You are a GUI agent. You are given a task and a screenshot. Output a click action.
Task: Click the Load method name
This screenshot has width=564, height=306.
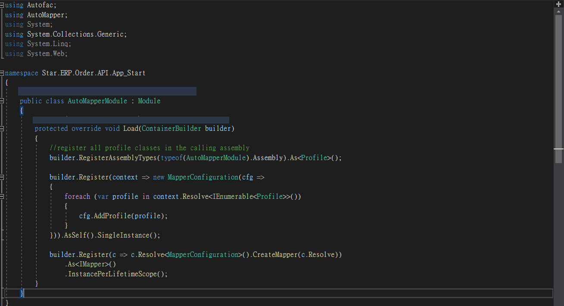point(130,129)
